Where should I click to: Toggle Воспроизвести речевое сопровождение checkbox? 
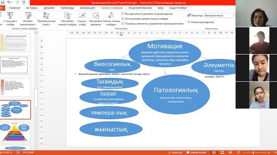122,13
